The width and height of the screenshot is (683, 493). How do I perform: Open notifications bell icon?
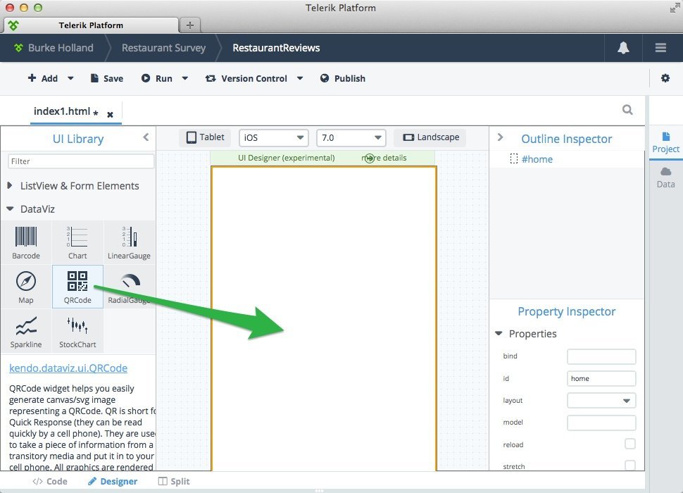pos(623,48)
